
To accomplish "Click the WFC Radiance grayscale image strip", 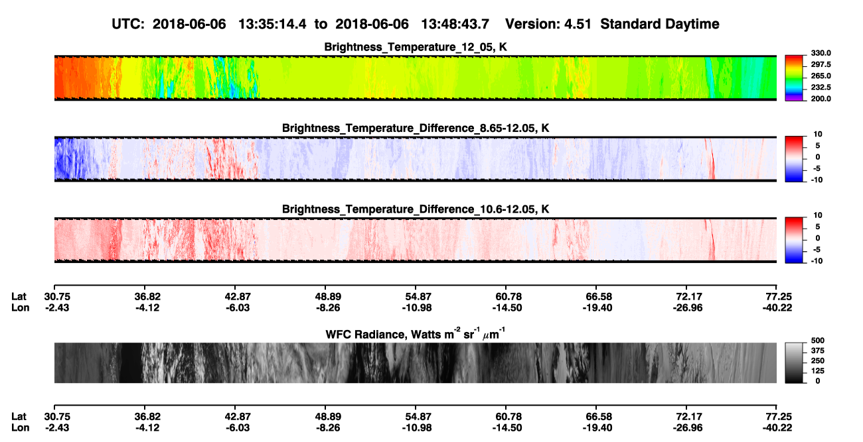I will click(416, 362).
